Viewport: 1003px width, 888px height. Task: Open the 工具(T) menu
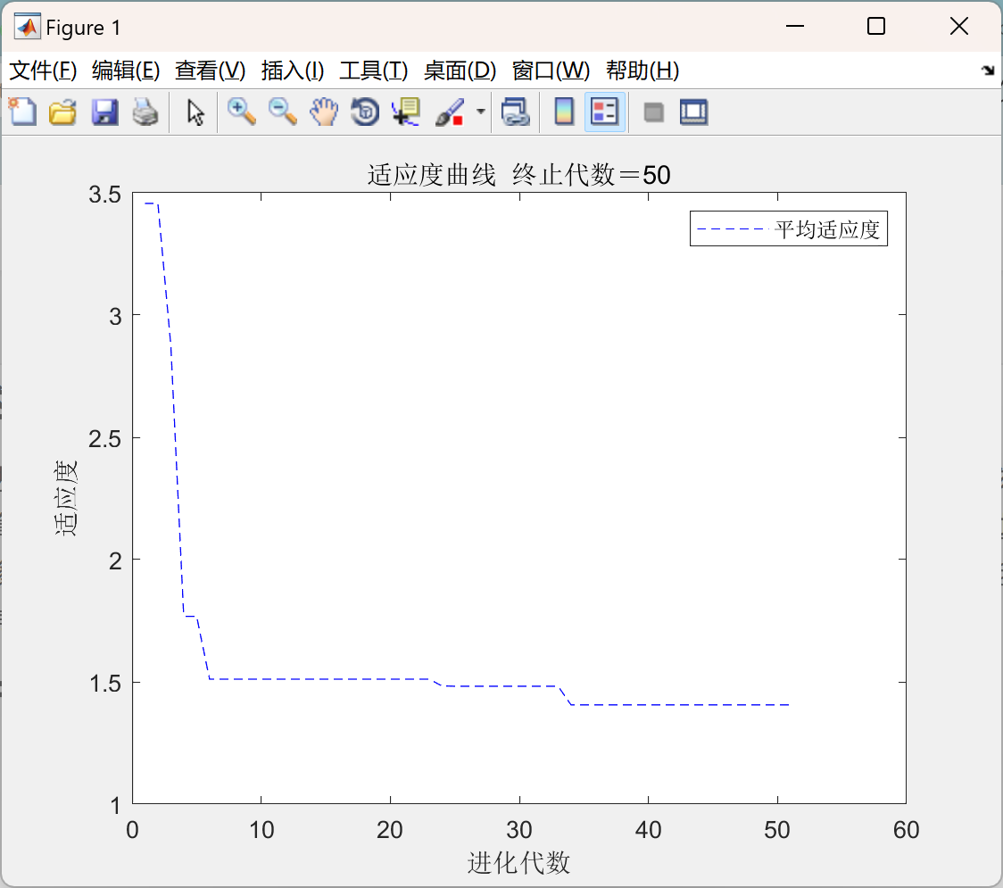click(374, 71)
